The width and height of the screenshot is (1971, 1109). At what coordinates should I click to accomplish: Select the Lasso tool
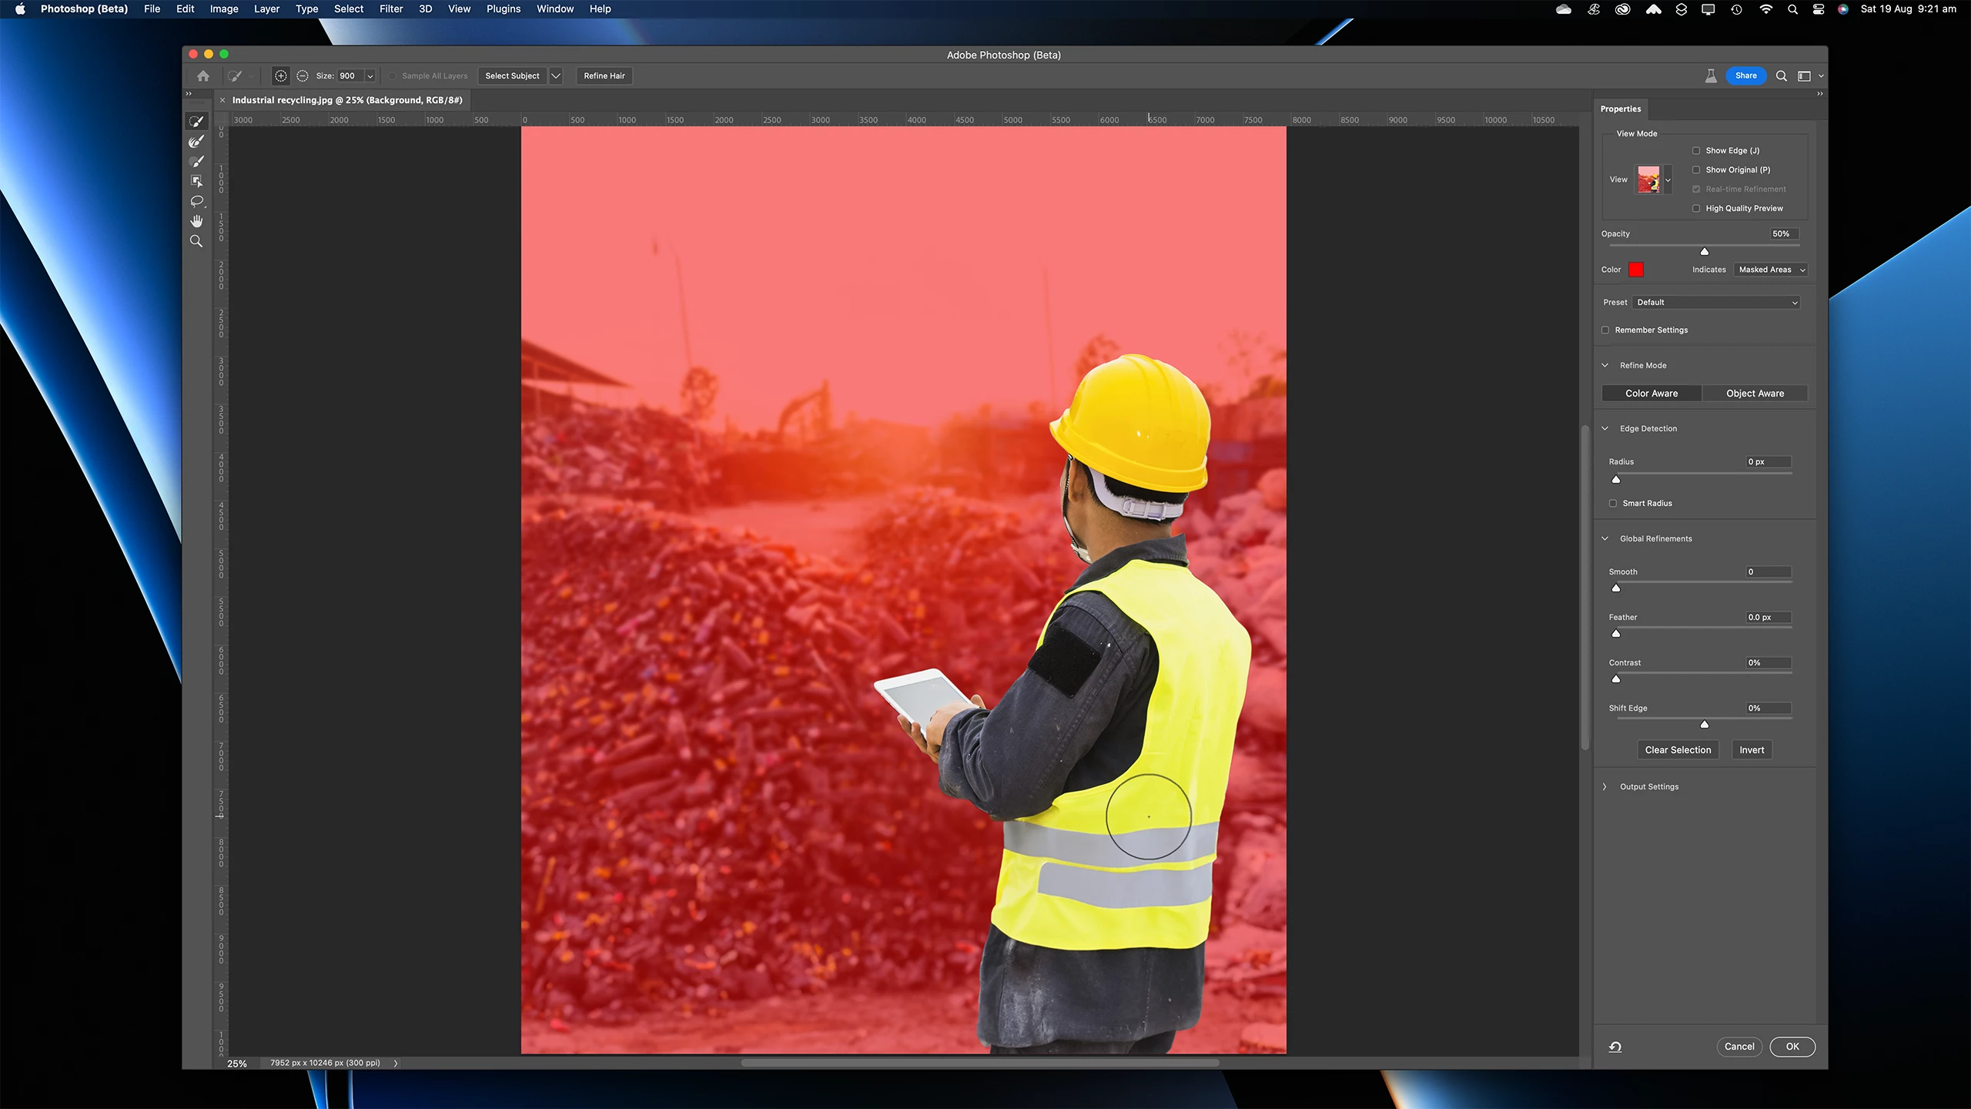(196, 201)
